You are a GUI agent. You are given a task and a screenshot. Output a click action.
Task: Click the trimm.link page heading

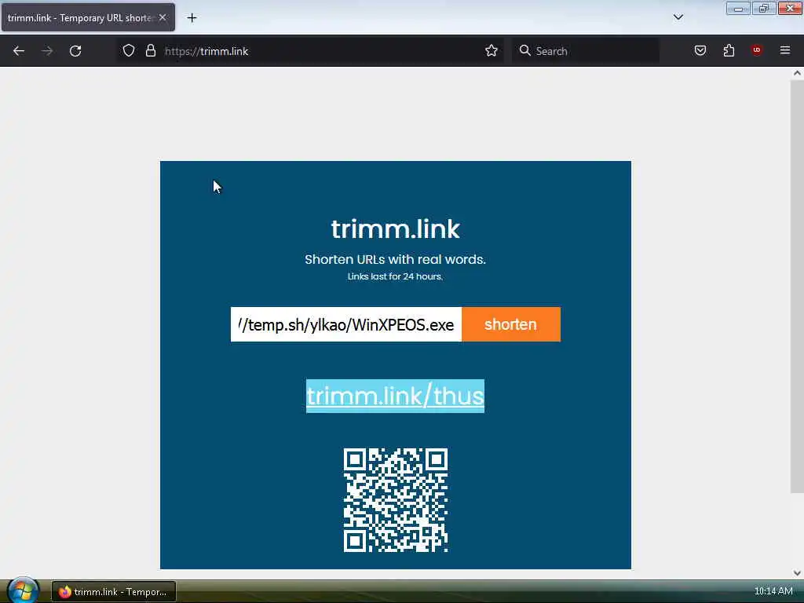[396, 228]
